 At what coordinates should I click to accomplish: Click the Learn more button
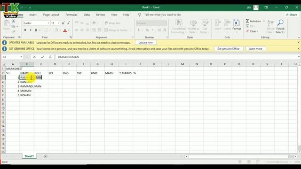(255, 49)
